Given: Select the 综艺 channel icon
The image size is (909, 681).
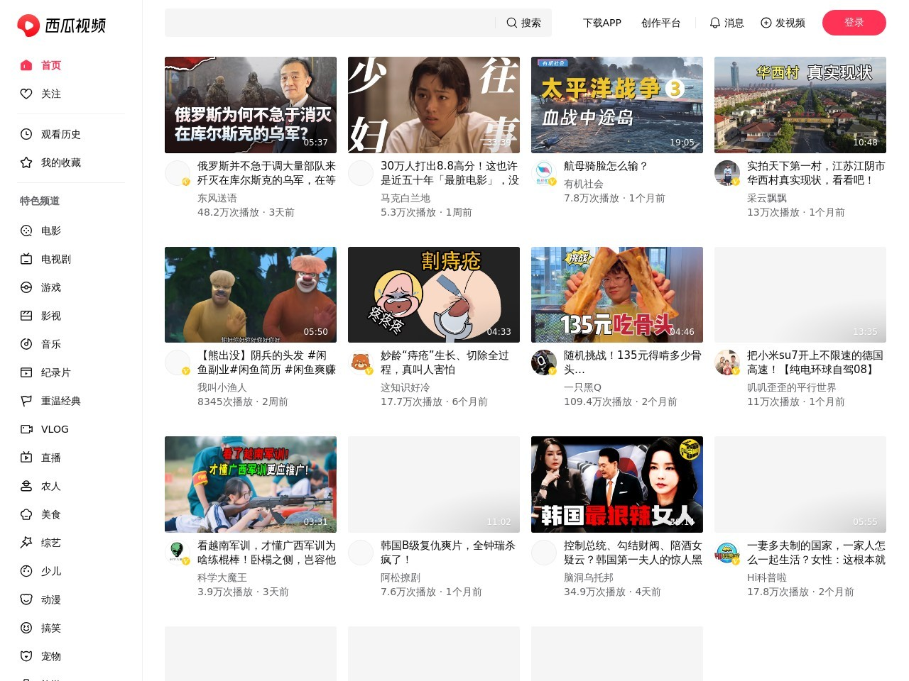Looking at the screenshot, I should click(26, 543).
